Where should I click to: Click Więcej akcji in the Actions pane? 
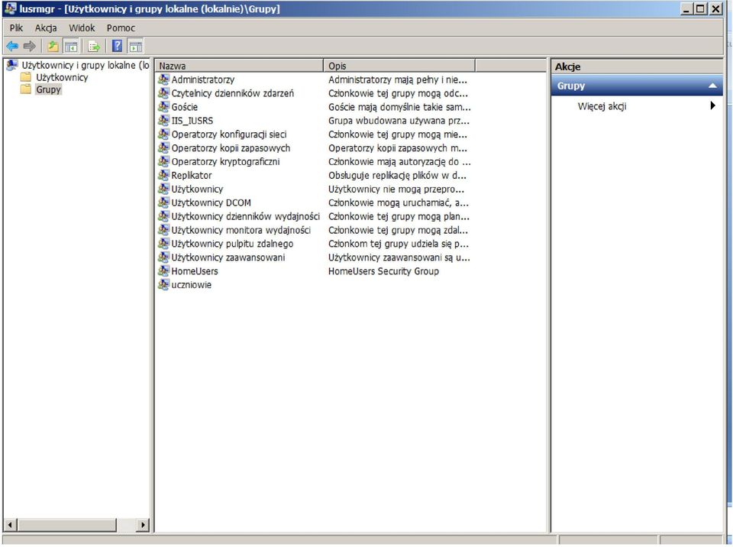[x=602, y=106]
